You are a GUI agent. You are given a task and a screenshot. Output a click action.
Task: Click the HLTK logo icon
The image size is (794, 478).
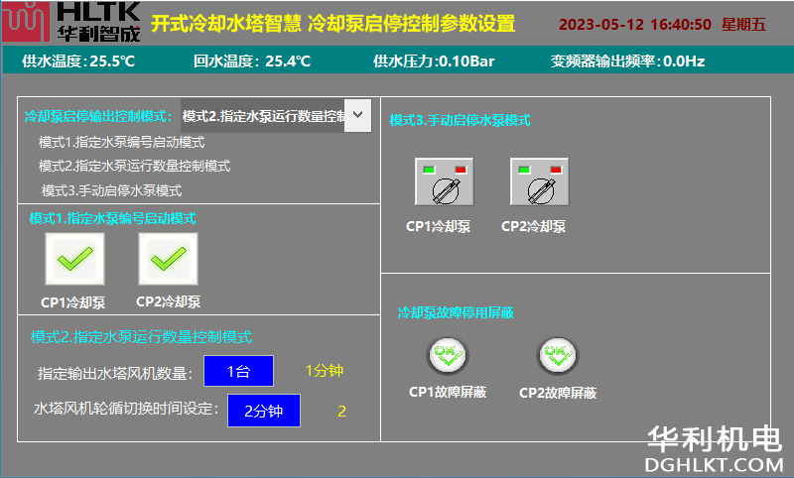point(25,21)
